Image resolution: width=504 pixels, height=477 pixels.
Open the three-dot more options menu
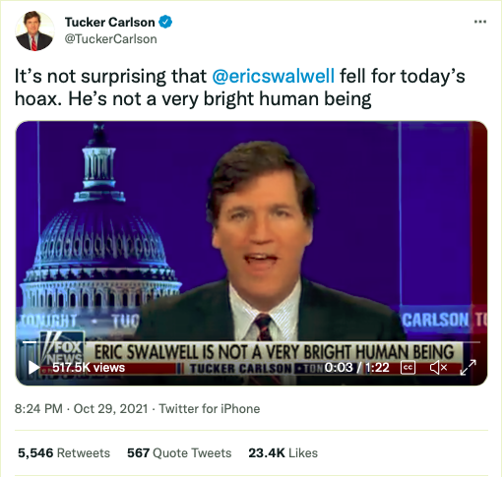pyautogui.click(x=480, y=22)
